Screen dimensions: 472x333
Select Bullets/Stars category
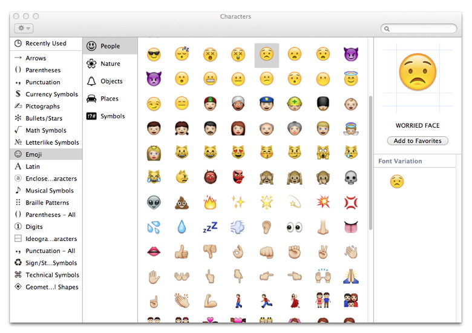tap(46, 118)
